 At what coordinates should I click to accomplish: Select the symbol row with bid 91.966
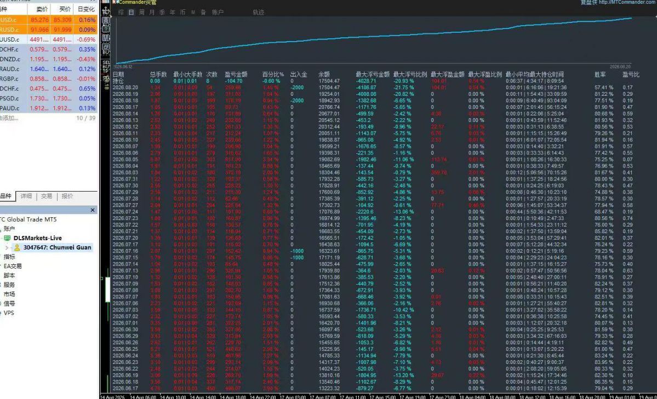click(x=49, y=30)
